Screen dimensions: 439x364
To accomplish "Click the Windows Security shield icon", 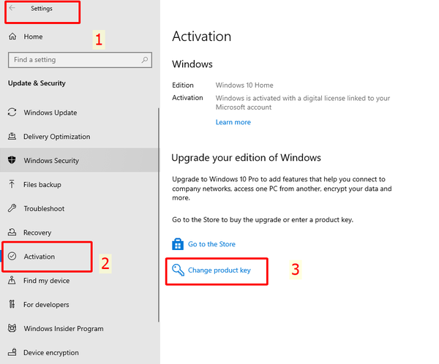I will [12, 160].
